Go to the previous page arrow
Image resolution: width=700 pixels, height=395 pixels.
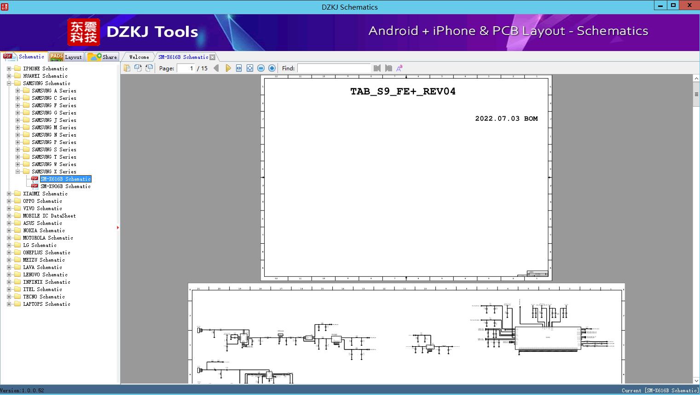(216, 68)
